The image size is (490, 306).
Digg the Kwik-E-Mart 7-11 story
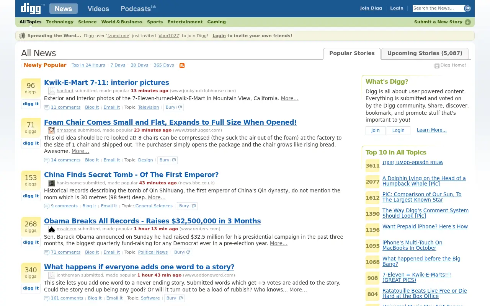pyautogui.click(x=31, y=104)
